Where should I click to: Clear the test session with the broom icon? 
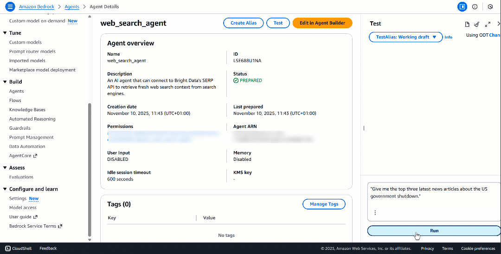tap(476, 24)
